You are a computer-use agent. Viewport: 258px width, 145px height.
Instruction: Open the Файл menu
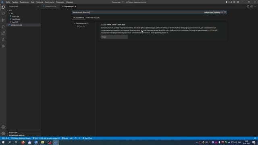[x=8, y=2]
